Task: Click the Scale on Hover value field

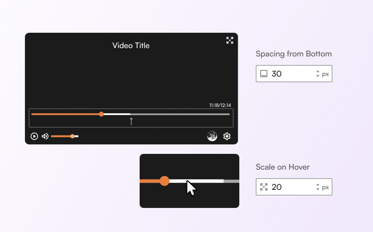Action: (x=294, y=187)
